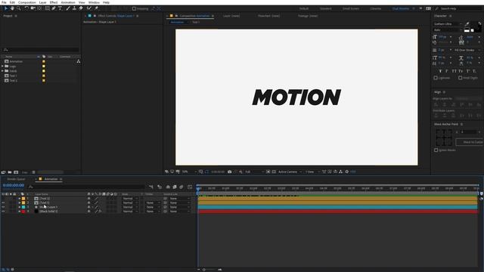This screenshot has height=272, width=484.
Task: Open the font family dropdown
Action: 448,23
